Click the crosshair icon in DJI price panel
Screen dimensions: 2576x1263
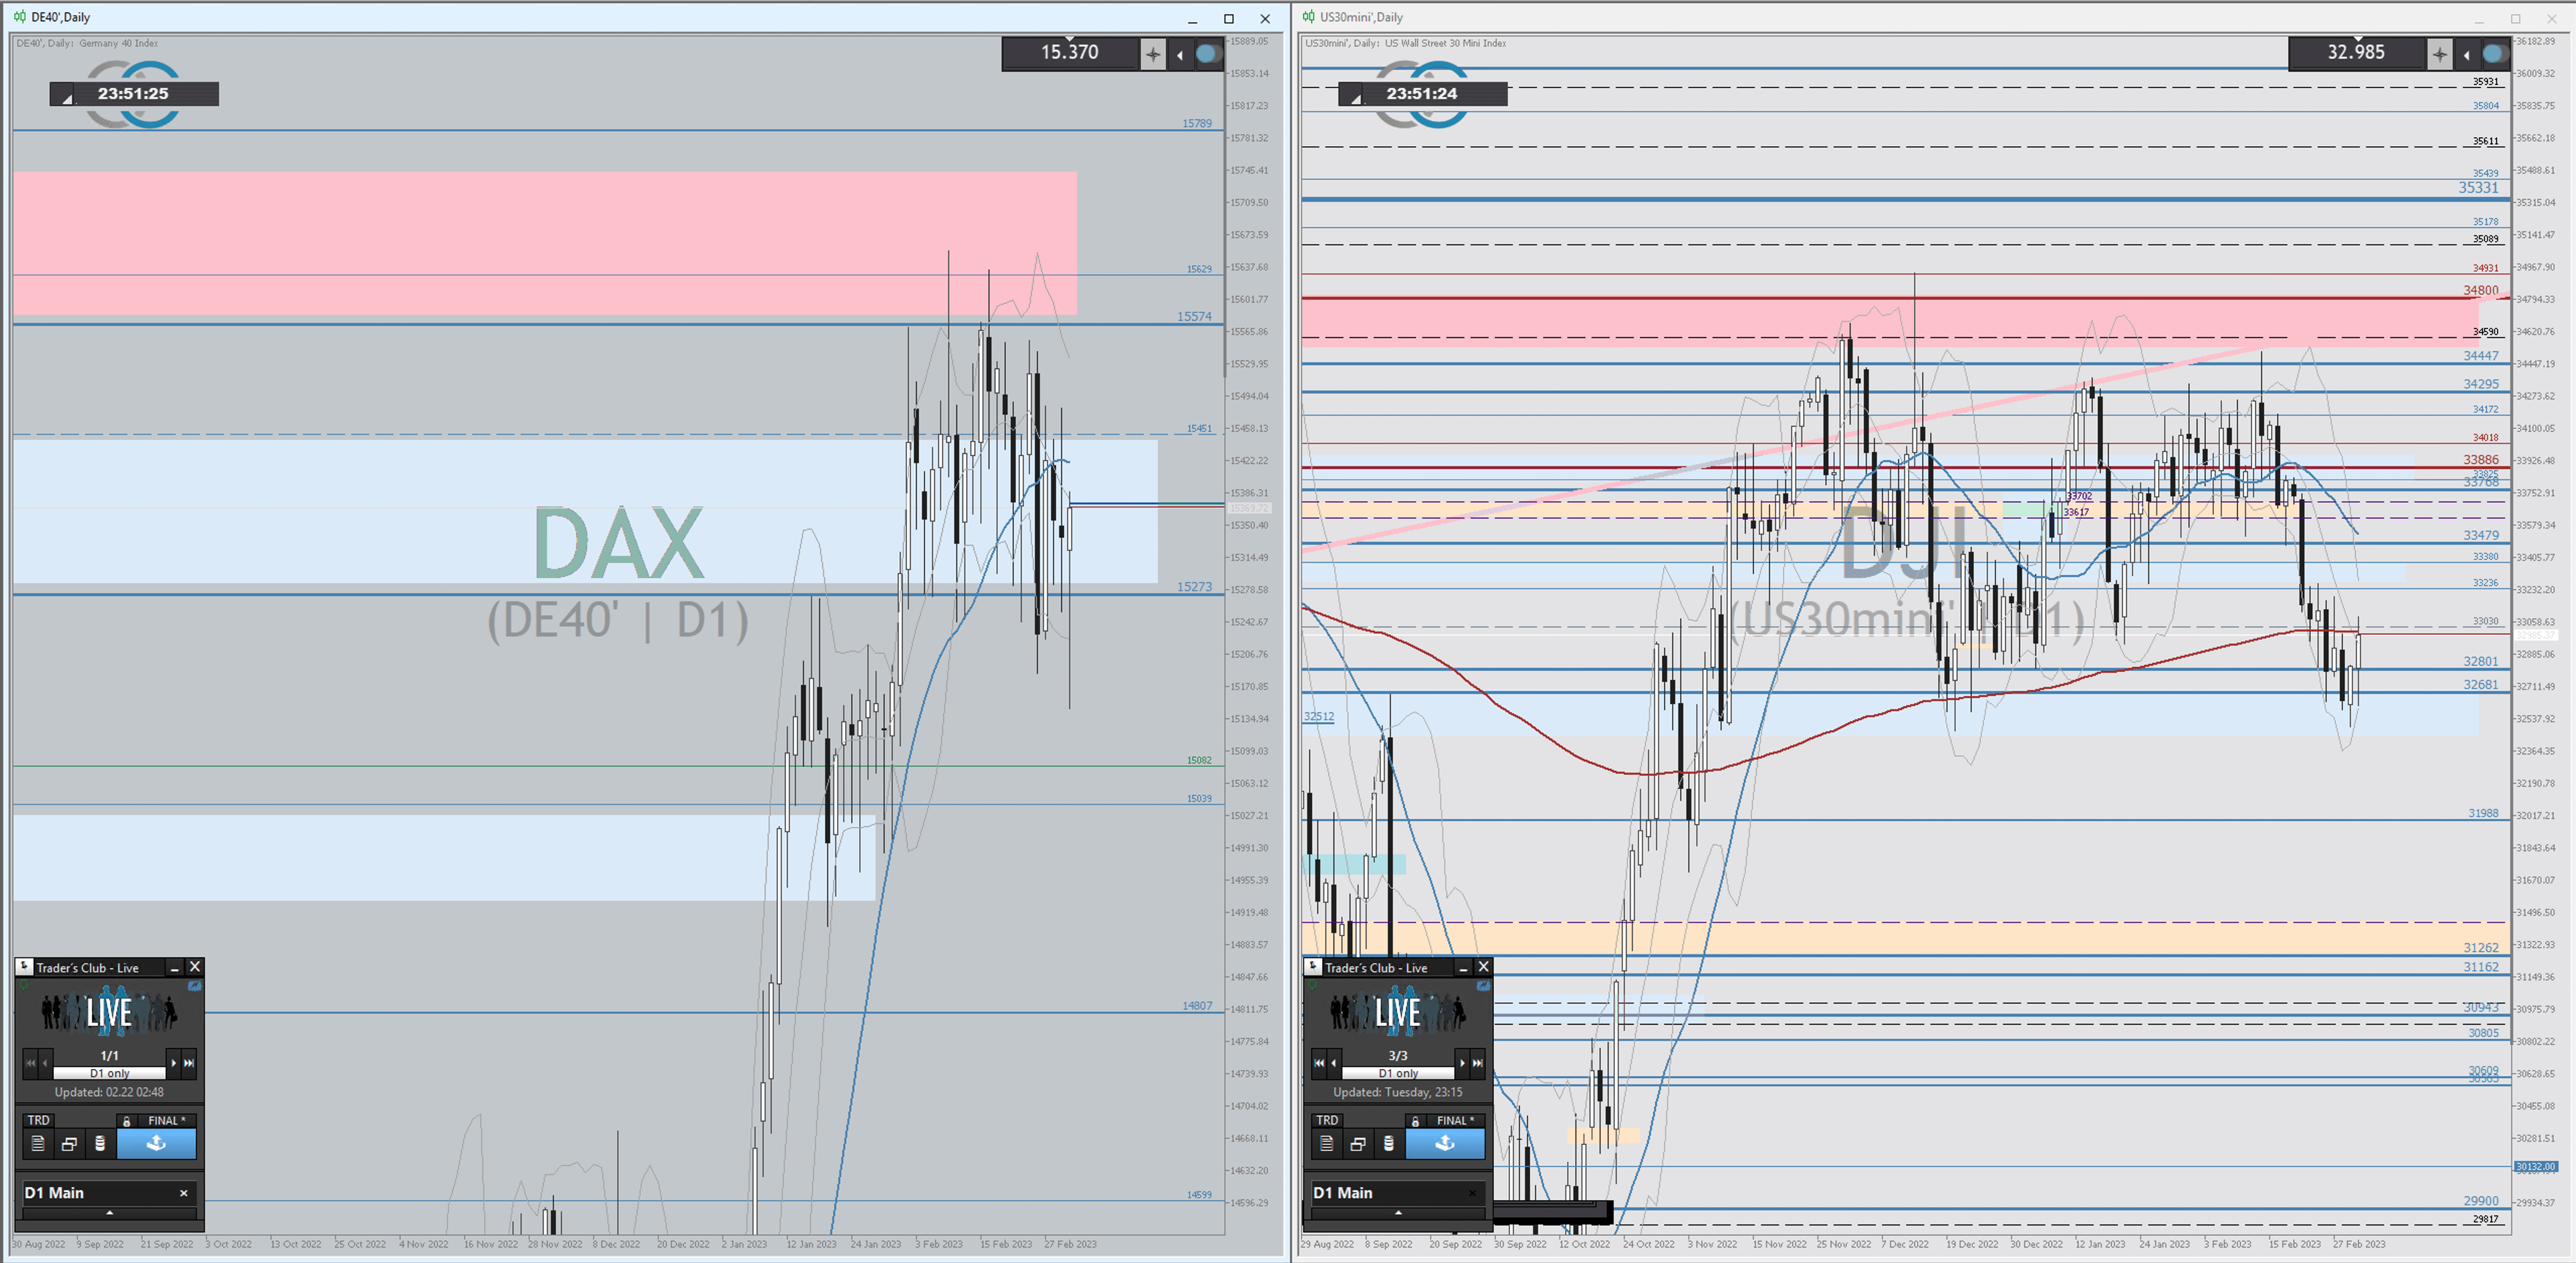[2439, 54]
